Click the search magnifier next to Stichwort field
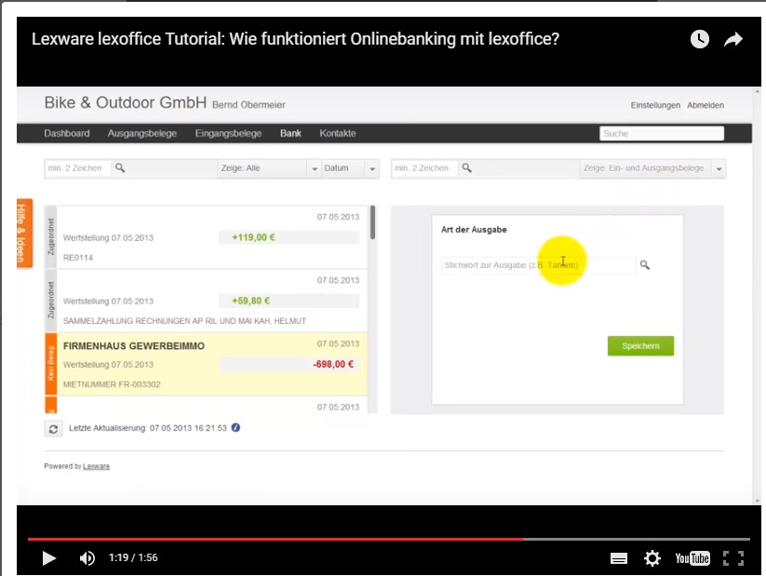Screen dimensions: 766x576 645,263
